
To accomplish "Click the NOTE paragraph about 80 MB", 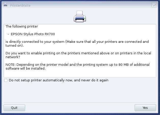I will point(78,67).
